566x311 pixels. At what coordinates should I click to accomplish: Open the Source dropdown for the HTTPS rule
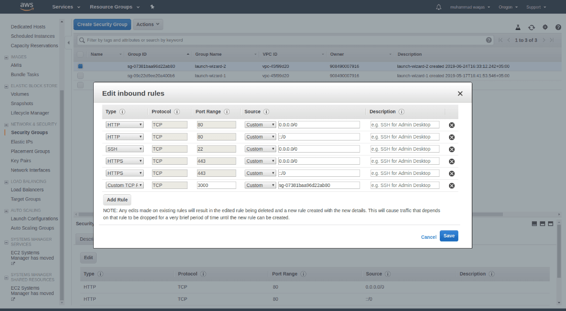(260, 161)
